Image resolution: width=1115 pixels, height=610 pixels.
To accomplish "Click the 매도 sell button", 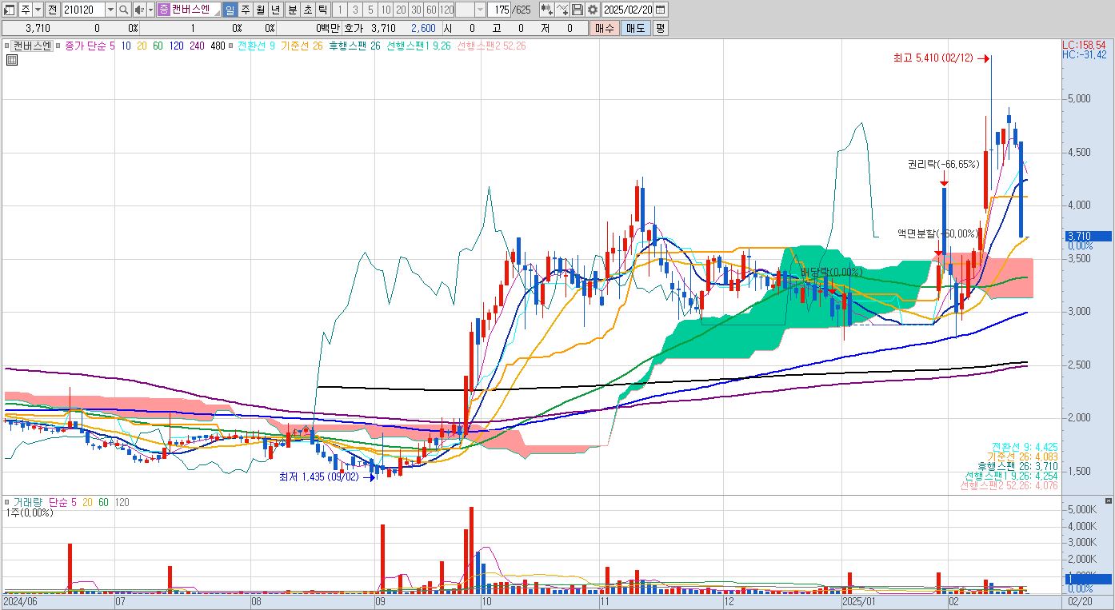I will pos(635,28).
